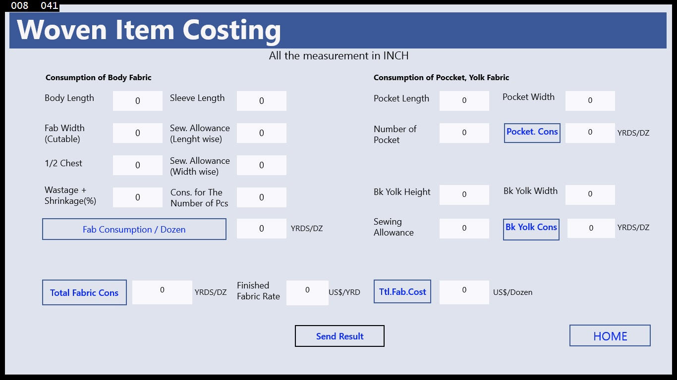Select the Finished Fabric Rate field
Screen dimensions: 677x380
coord(307,292)
